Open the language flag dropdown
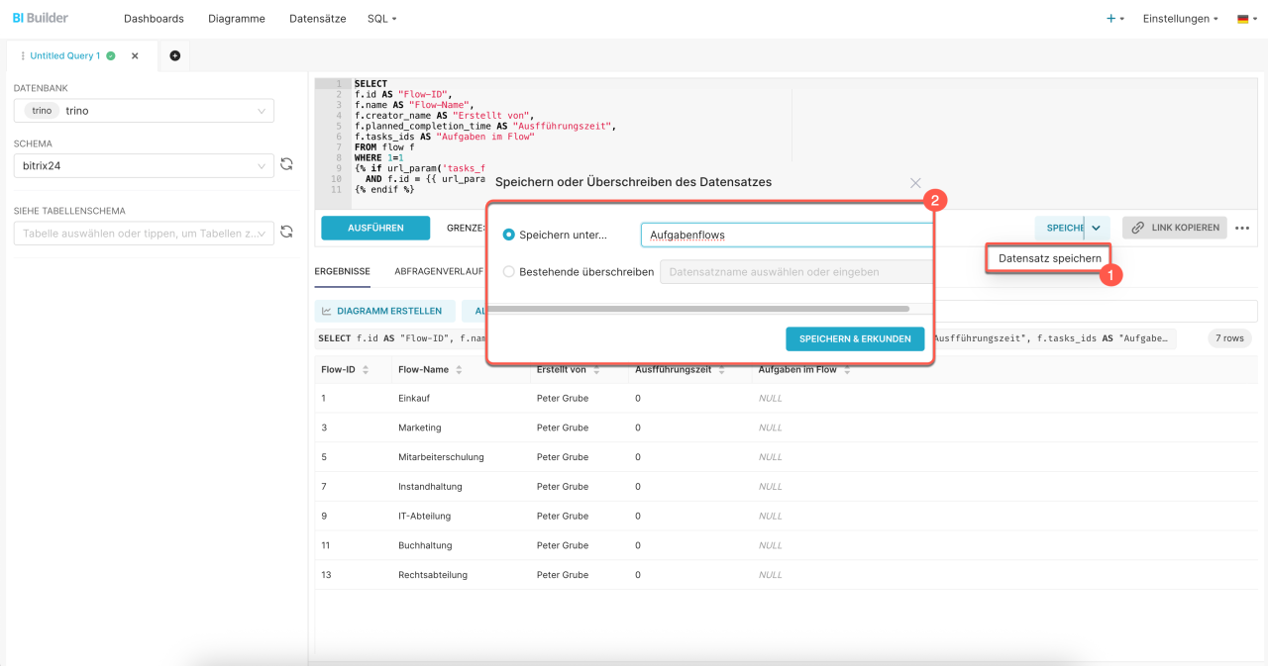The height and width of the screenshot is (666, 1268). [x=1247, y=19]
